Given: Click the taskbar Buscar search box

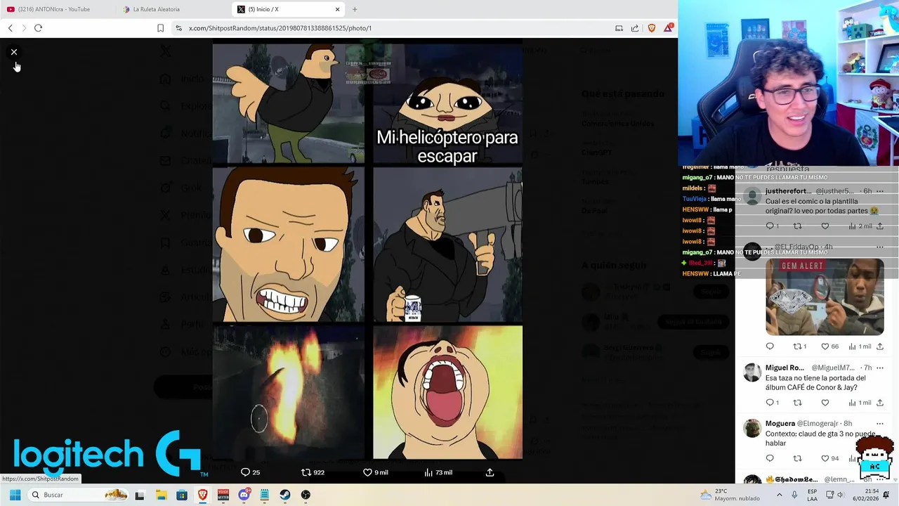Looking at the screenshot, I should (79, 495).
